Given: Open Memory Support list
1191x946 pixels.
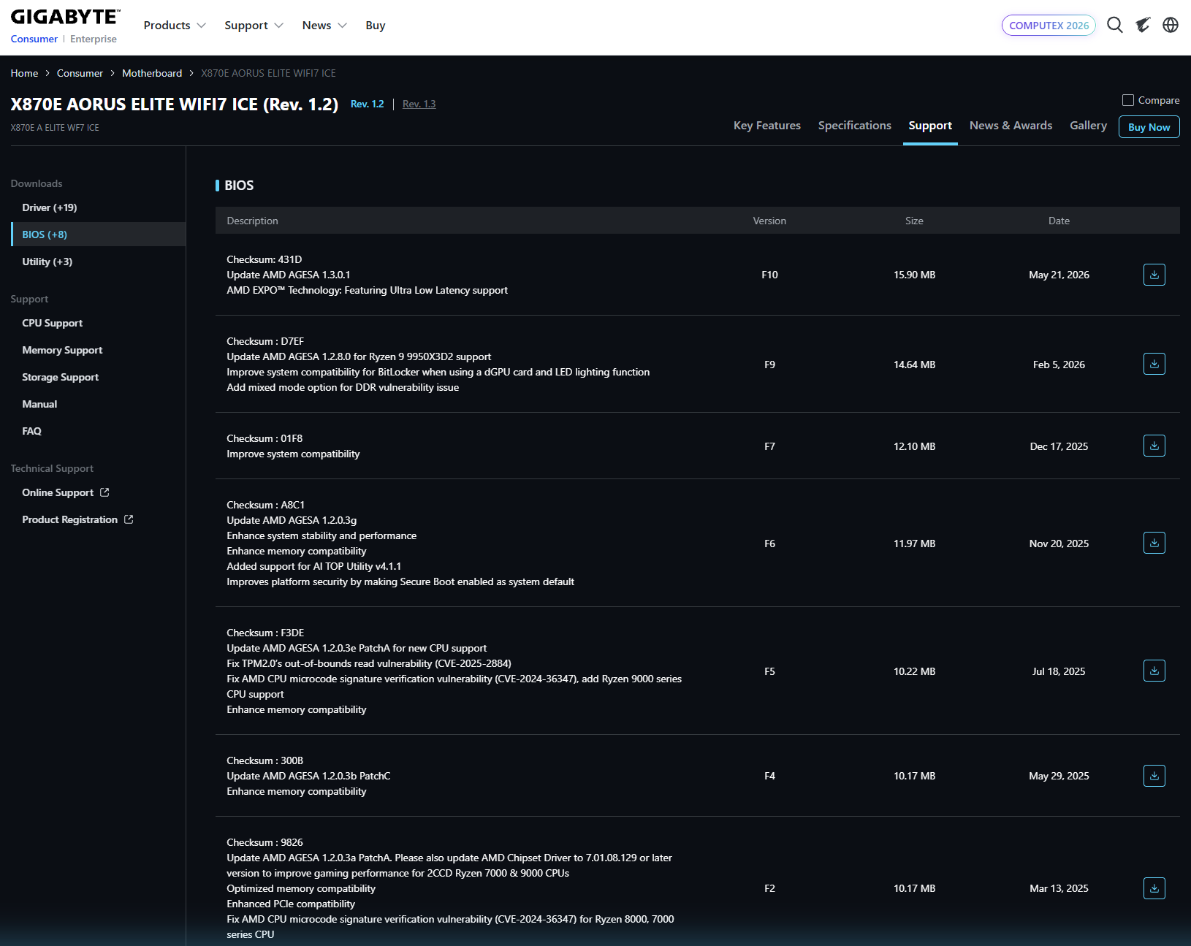Looking at the screenshot, I should coord(62,350).
